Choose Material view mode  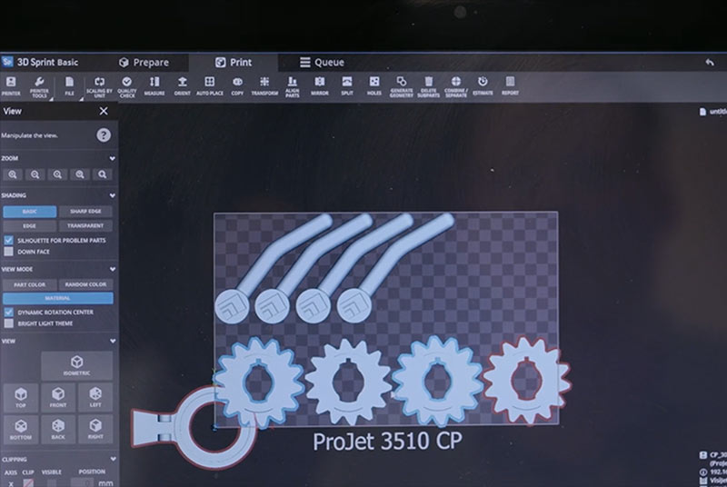[58, 298]
